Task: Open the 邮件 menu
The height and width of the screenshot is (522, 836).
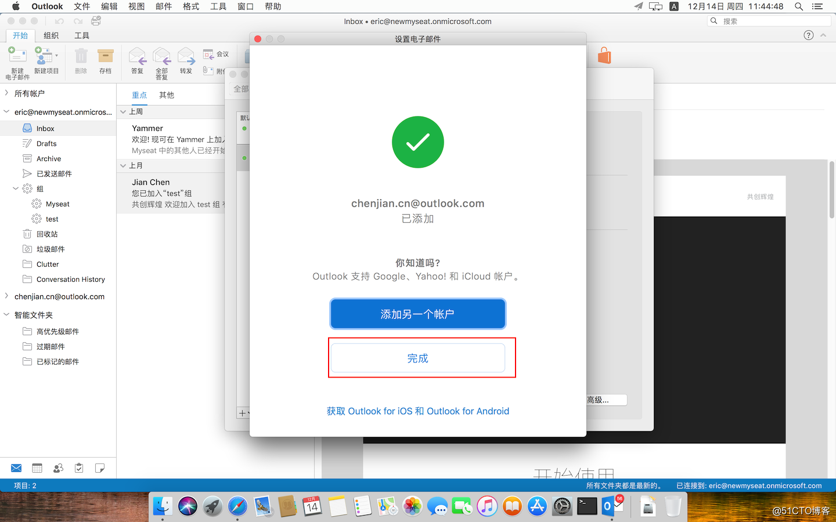Action: click(x=164, y=6)
